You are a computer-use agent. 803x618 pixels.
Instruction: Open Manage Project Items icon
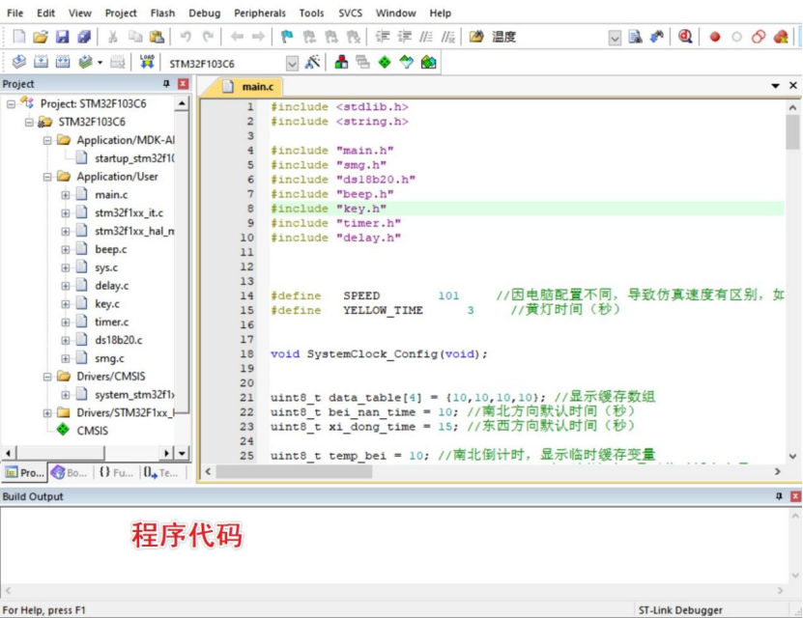point(341,63)
